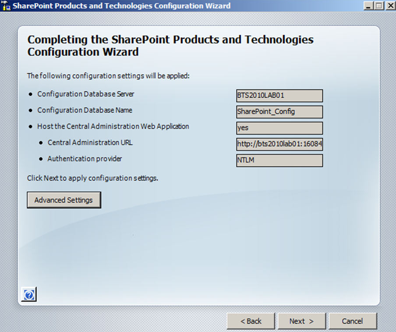This screenshot has height=332, width=396.
Task: Maximize the Configuration Wizard window
Action: click(x=378, y=6)
